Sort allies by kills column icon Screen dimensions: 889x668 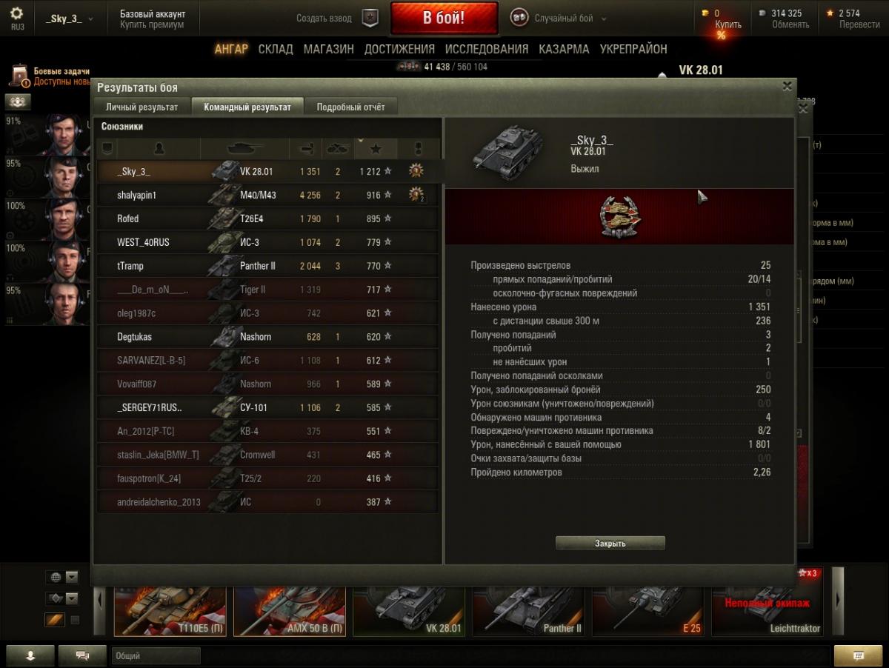click(338, 149)
